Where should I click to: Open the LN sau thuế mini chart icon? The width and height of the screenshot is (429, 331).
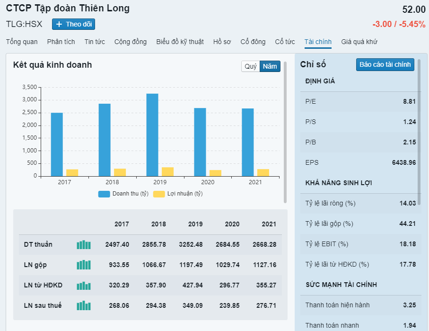[84, 305]
